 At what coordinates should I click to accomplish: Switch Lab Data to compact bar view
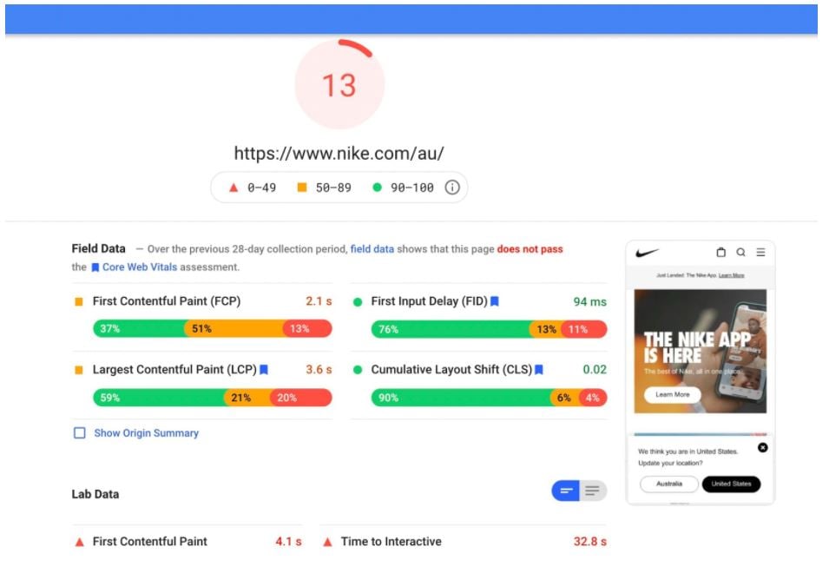tap(566, 491)
